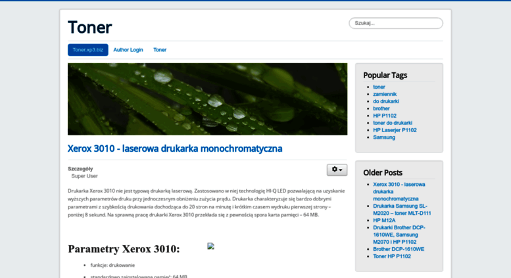511x278 pixels.
Task: Select the 'zamiennik' popular tag
Action: click(385, 94)
